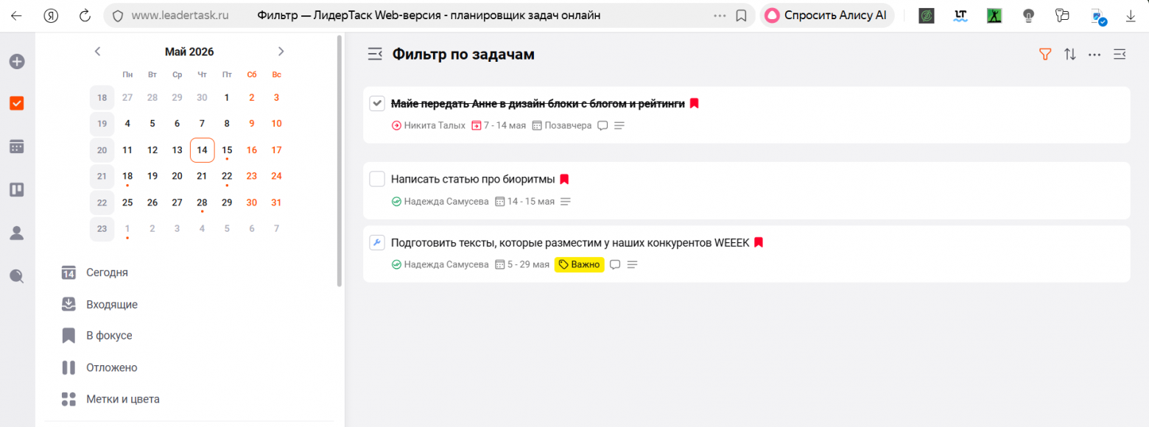Click the Май 2026 month title
Screen dimensions: 1149x427
[x=189, y=52]
